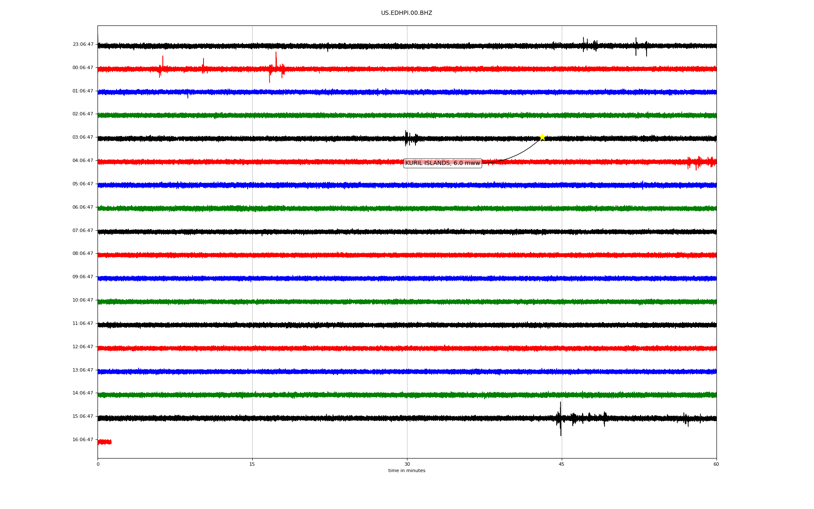
Task: Click the 15:06:47 time label
Action: (83, 416)
